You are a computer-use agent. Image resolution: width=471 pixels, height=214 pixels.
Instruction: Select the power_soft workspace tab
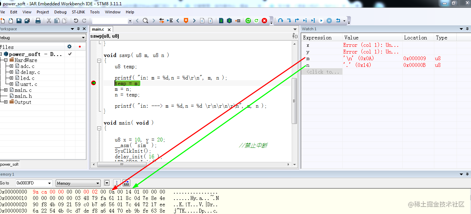tap(10, 164)
